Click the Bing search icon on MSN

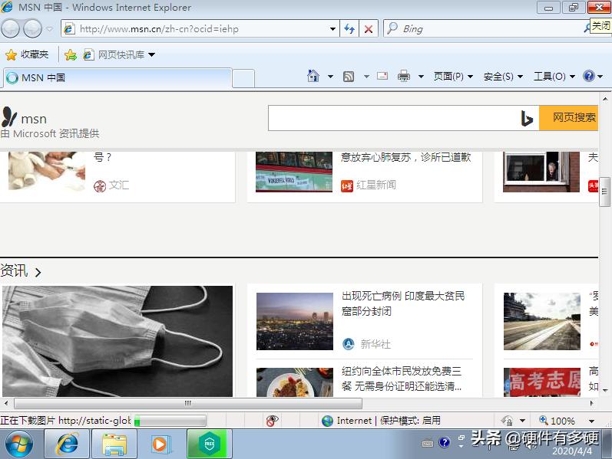coord(527,118)
